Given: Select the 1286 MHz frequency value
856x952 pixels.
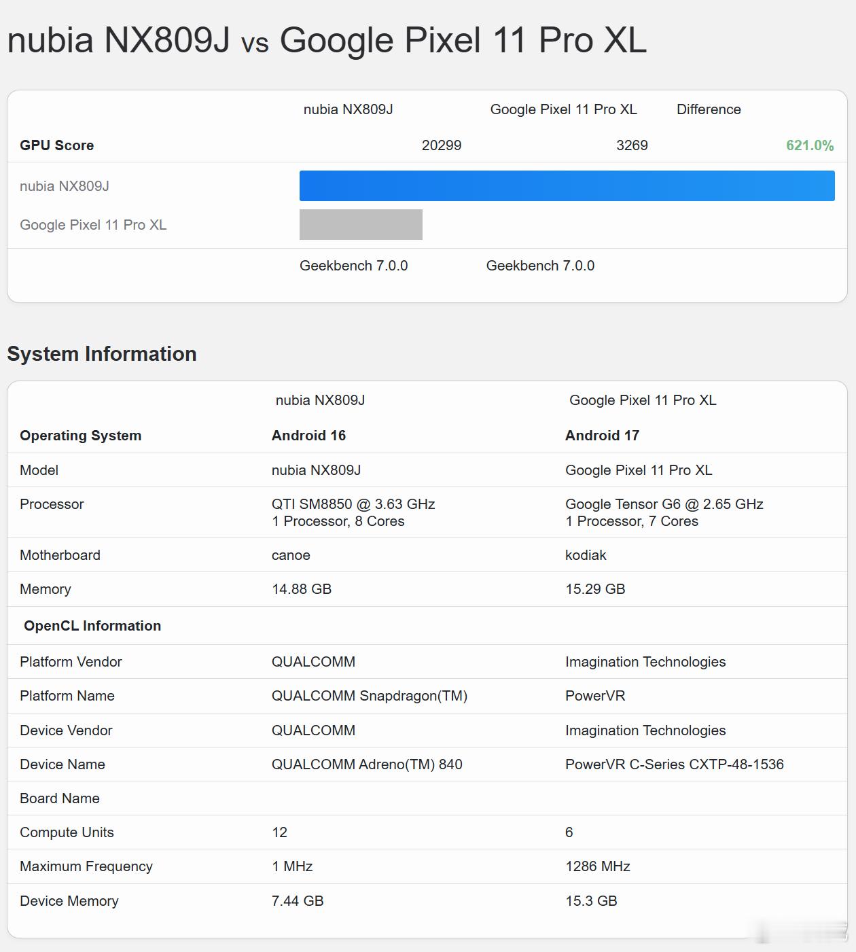Looking at the screenshot, I should [x=598, y=866].
